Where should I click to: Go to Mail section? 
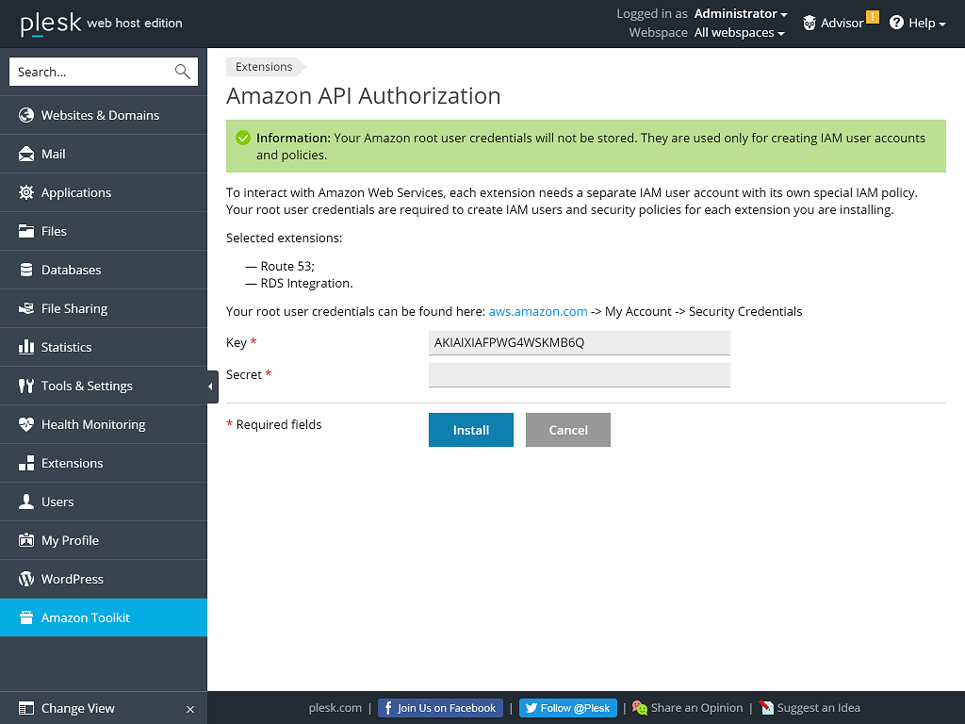104,154
